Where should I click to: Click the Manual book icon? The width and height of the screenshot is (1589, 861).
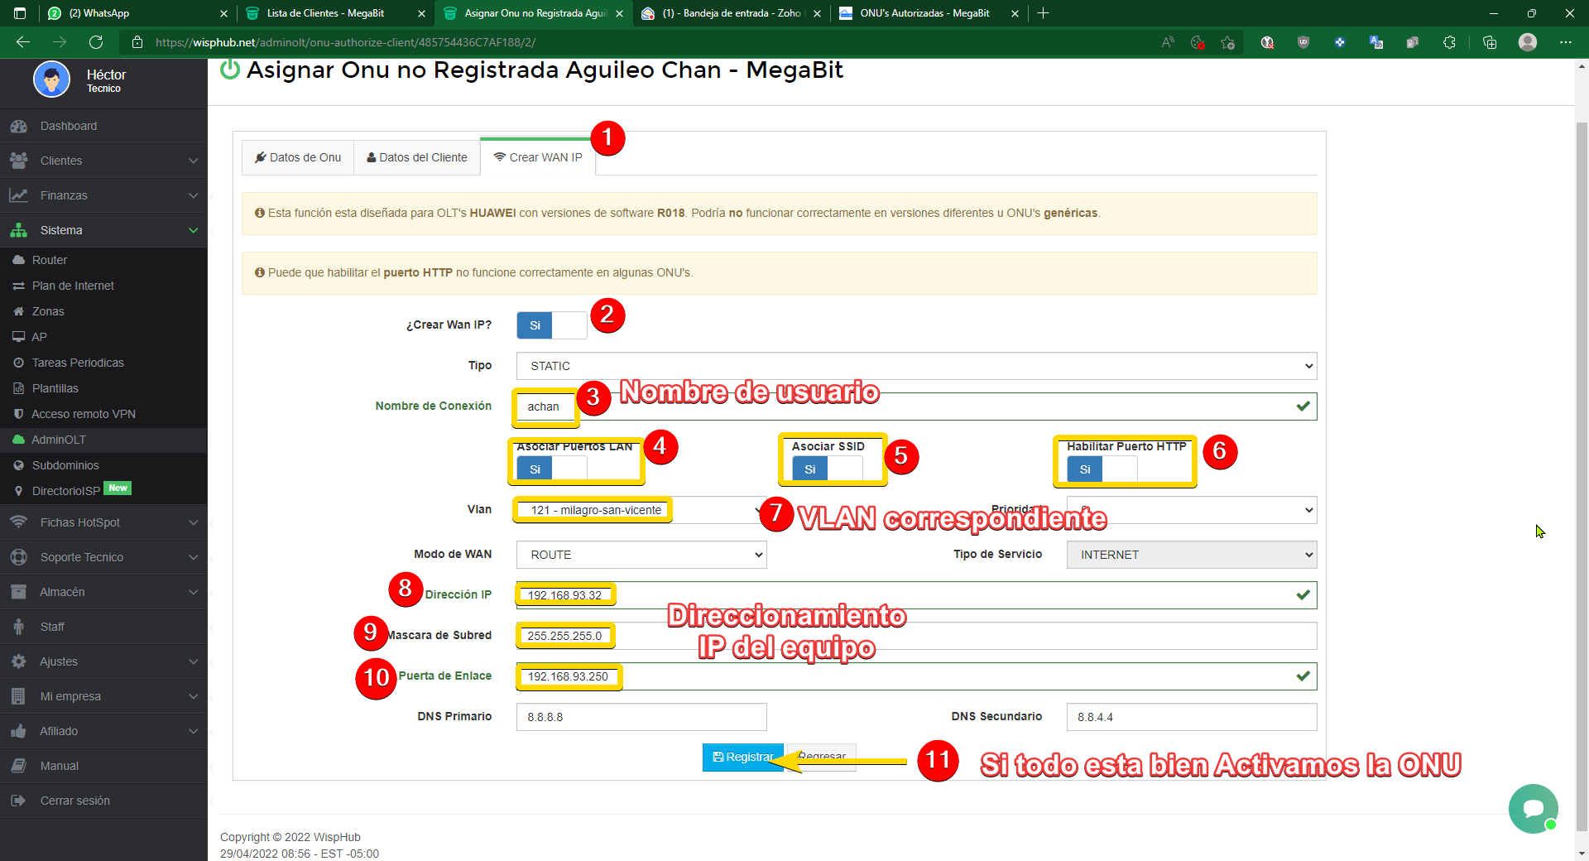coord(18,766)
